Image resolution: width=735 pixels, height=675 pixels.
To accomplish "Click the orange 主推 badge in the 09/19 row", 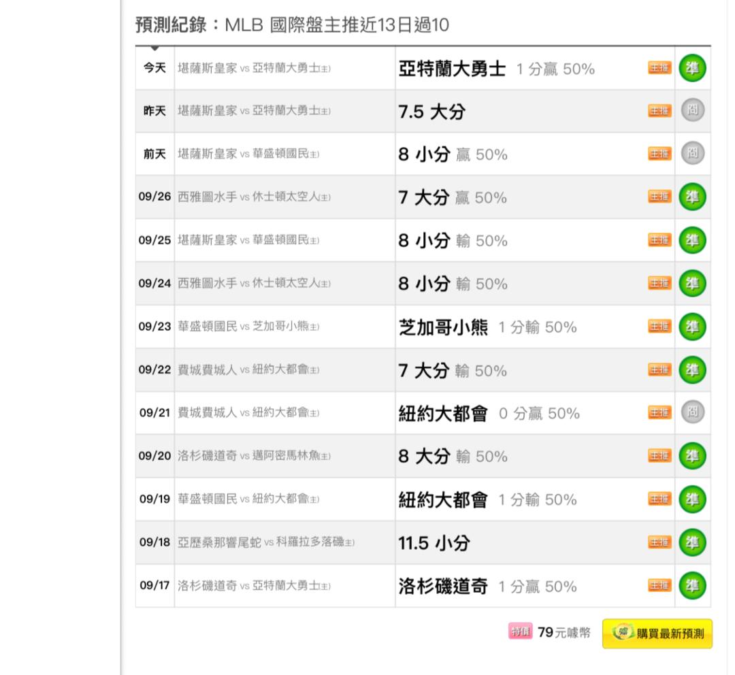I will pyautogui.click(x=659, y=499).
